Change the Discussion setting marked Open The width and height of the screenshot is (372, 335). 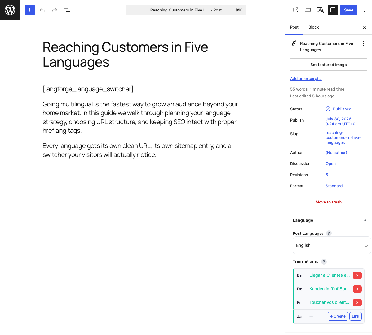(x=330, y=163)
